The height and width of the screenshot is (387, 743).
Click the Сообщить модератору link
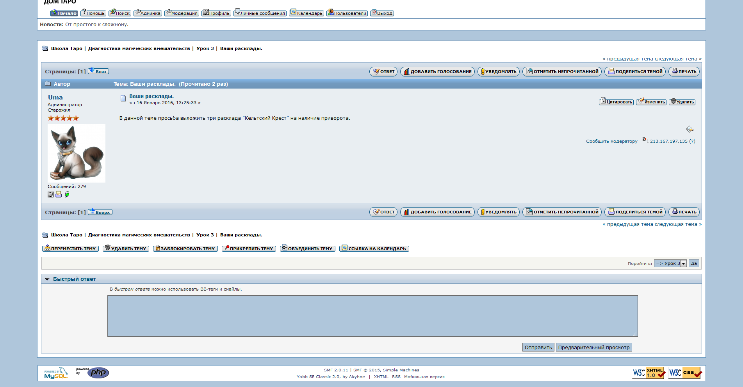point(611,141)
